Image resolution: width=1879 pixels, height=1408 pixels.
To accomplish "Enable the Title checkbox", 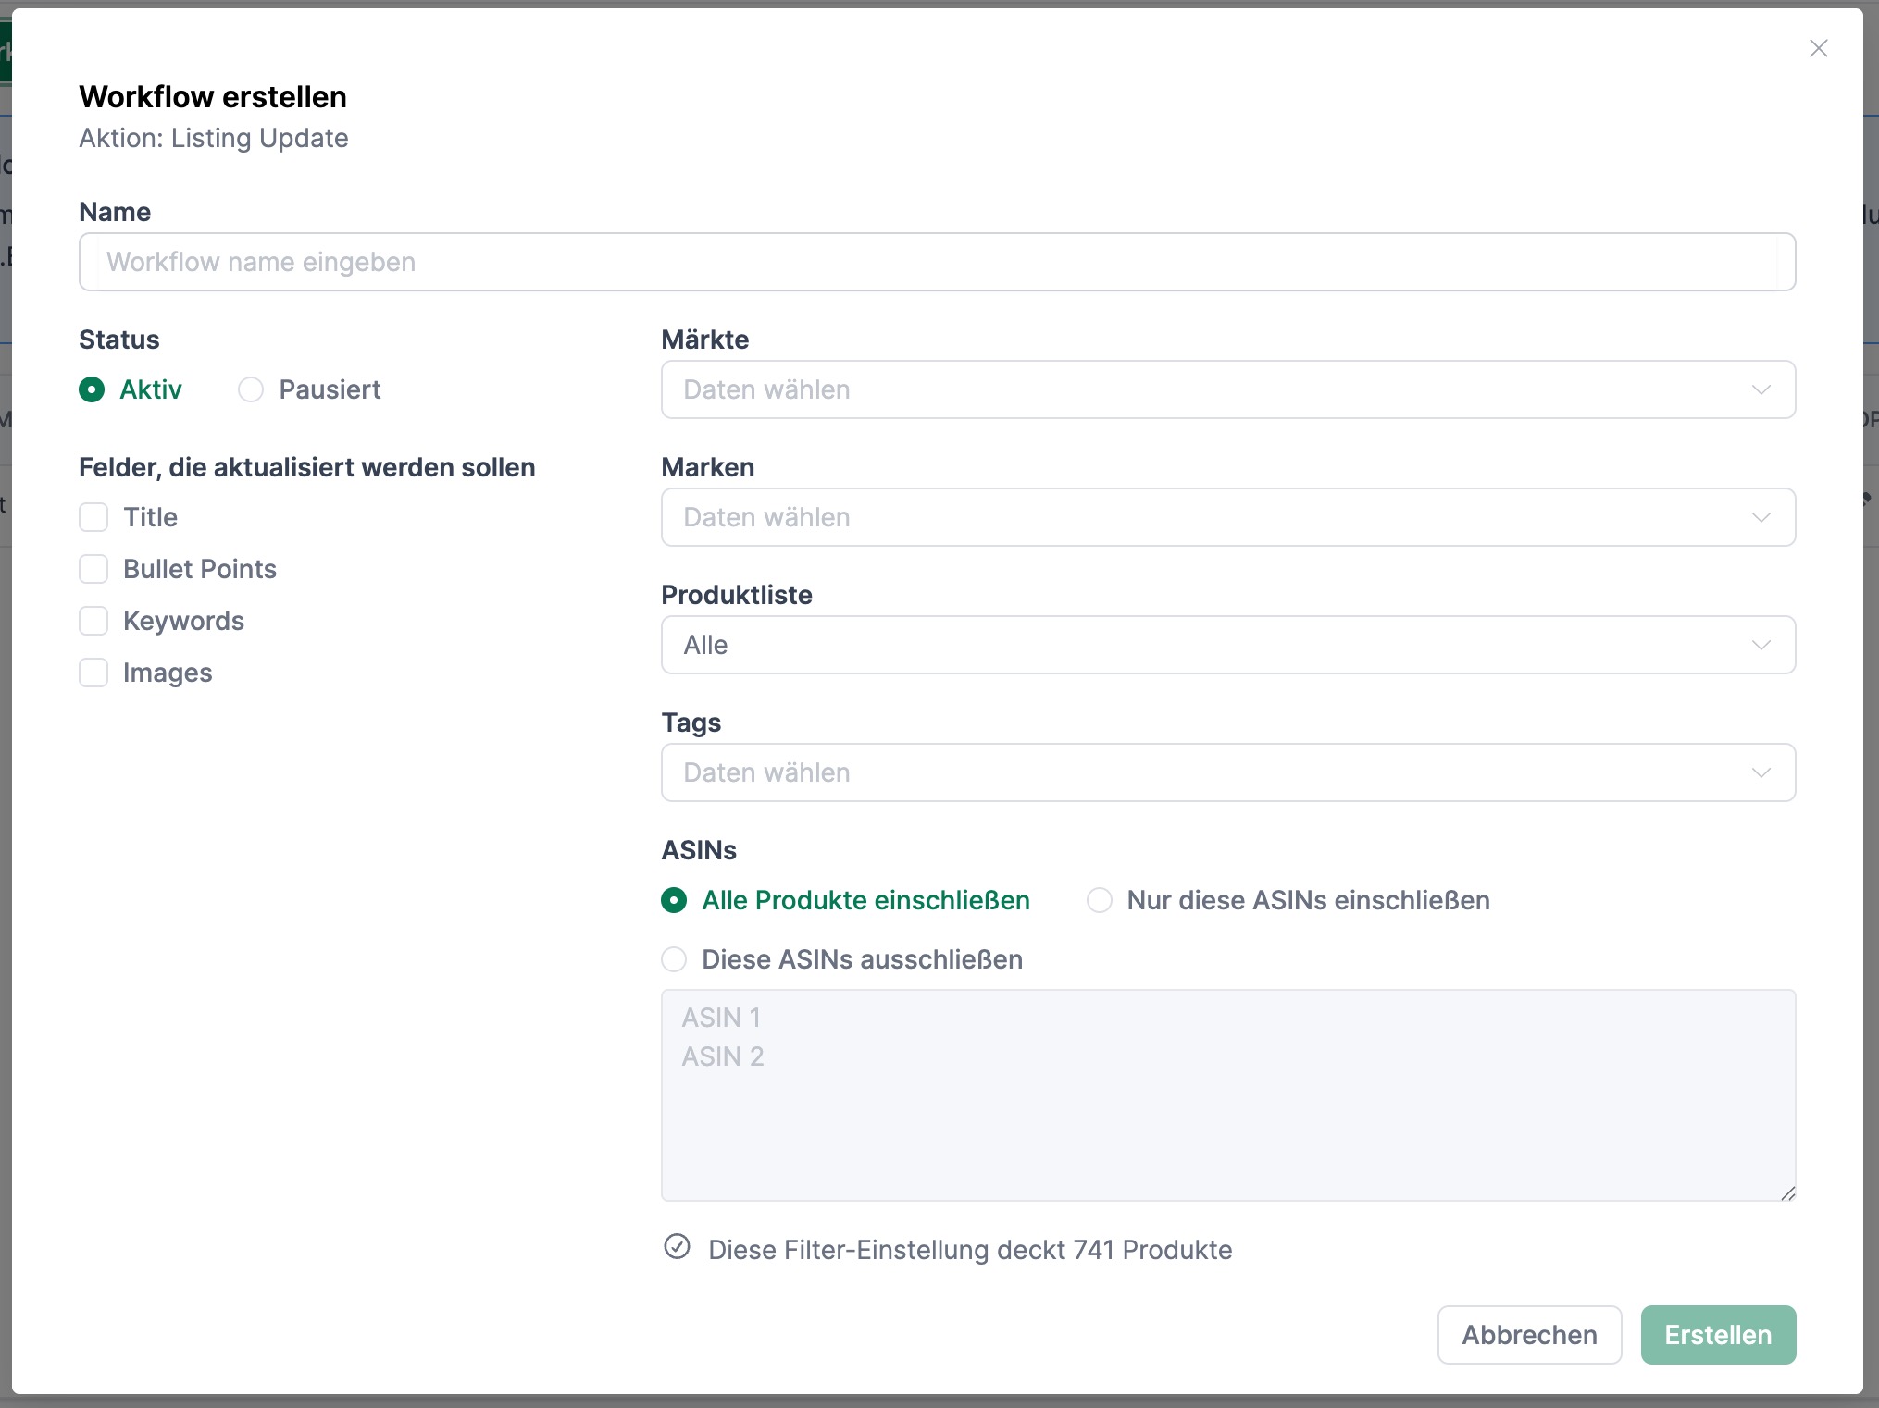I will coord(93,517).
